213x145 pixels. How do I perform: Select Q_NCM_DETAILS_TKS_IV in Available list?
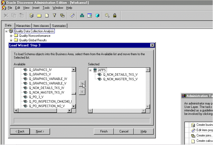pyautogui.click(x=47, y=88)
